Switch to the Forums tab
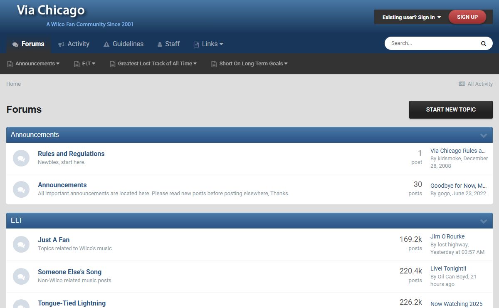Viewport: 499px width, 308px height. [x=28, y=44]
